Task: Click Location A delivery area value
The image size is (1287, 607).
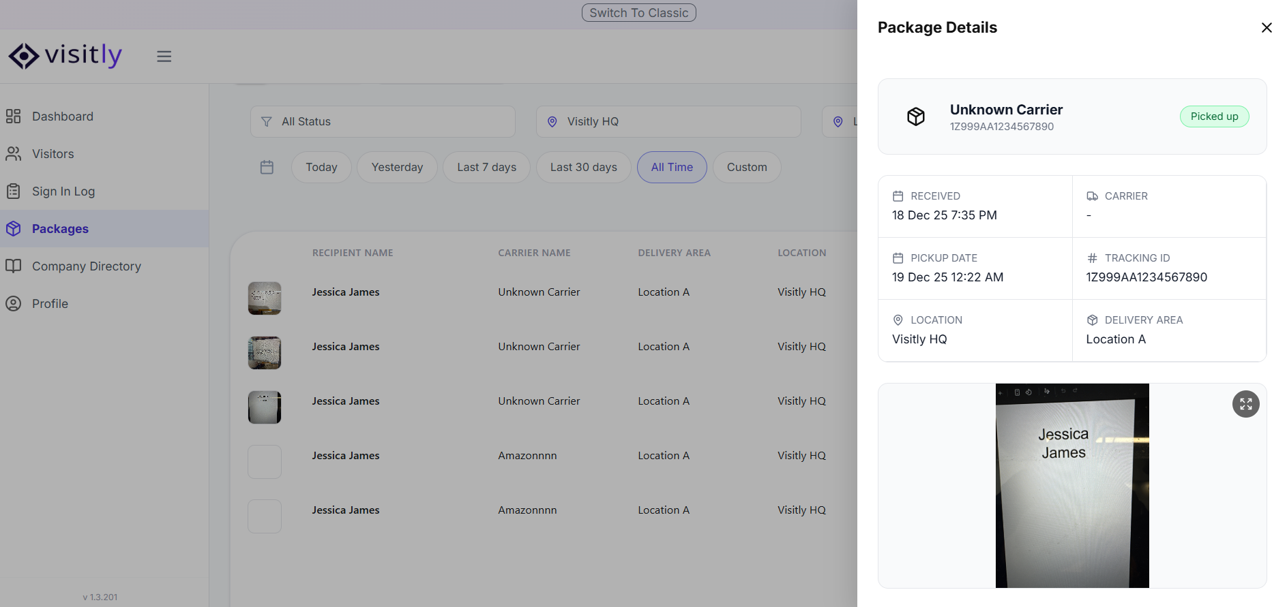Action: coord(1116,339)
